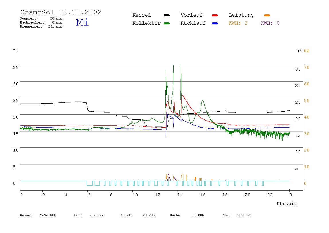
Task: Click the purple KWH: 0 readout
Action: coord(270,23)
